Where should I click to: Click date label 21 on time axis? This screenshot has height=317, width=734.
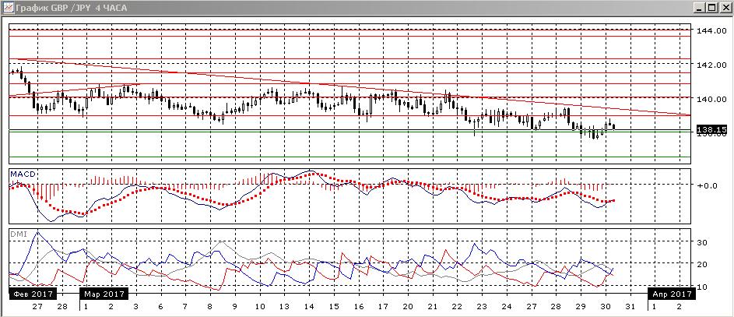point(432,307)
